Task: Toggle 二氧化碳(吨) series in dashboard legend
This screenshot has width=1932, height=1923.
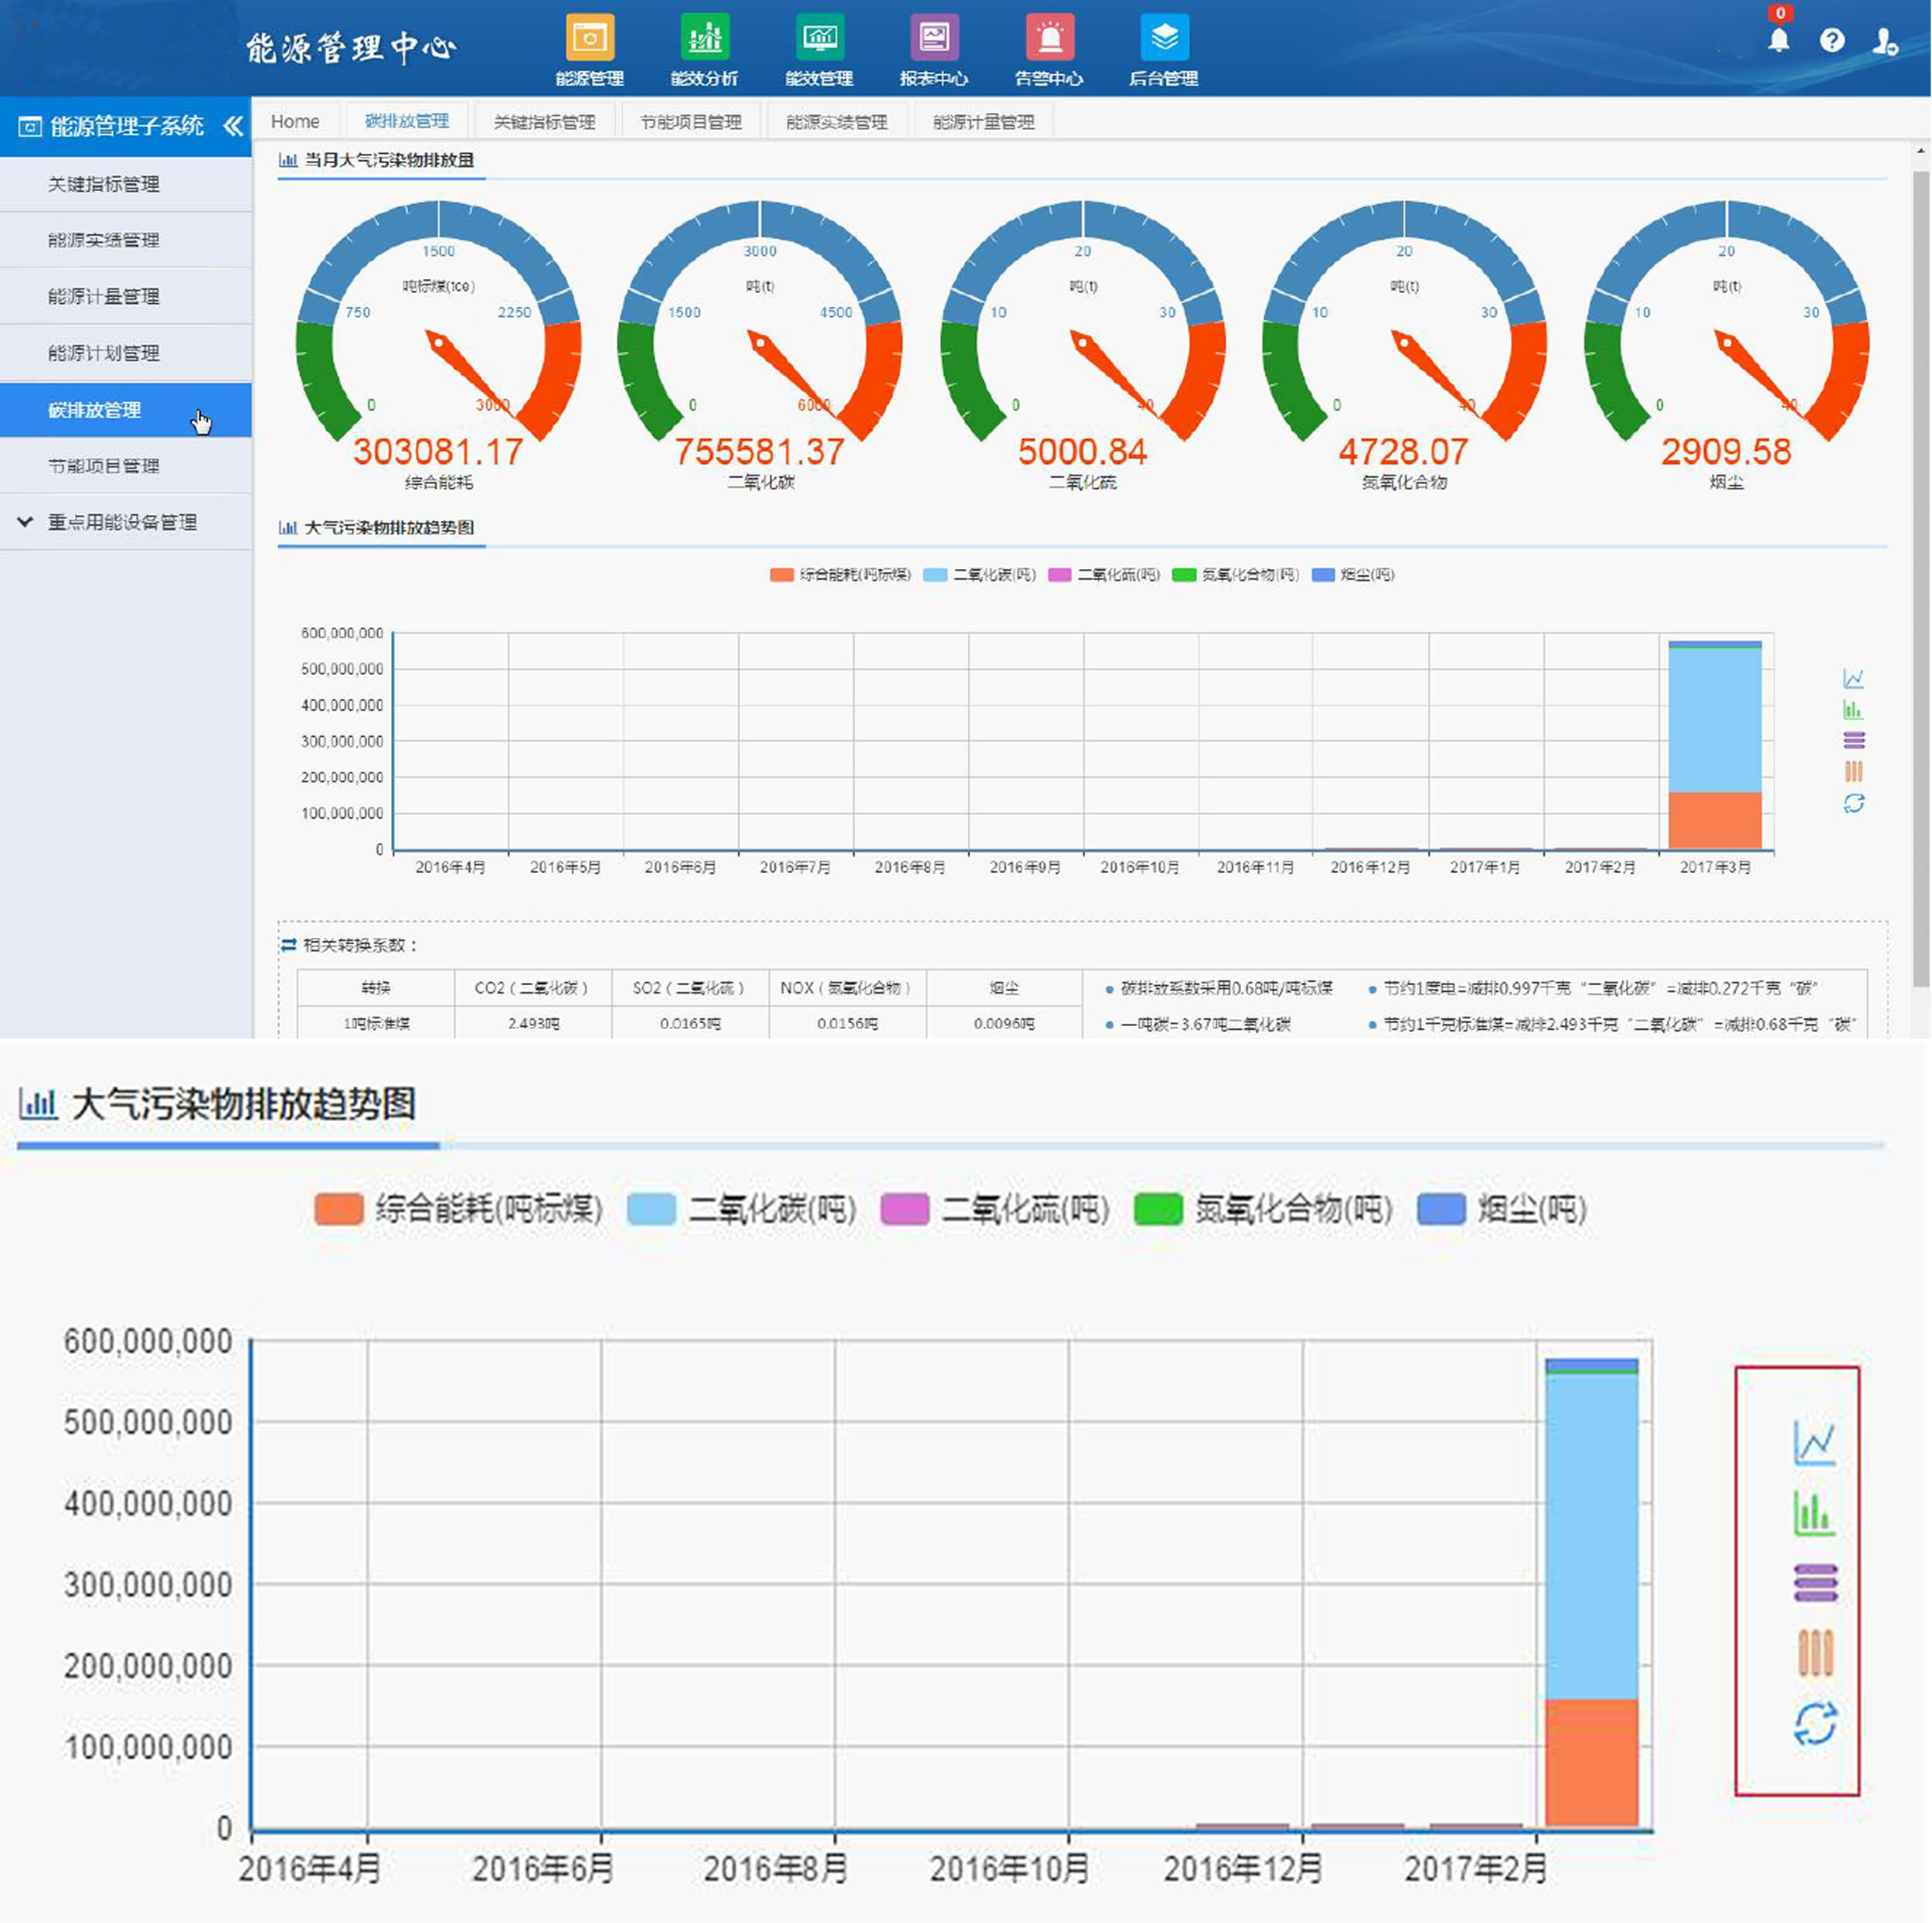Action: point(979,575)
